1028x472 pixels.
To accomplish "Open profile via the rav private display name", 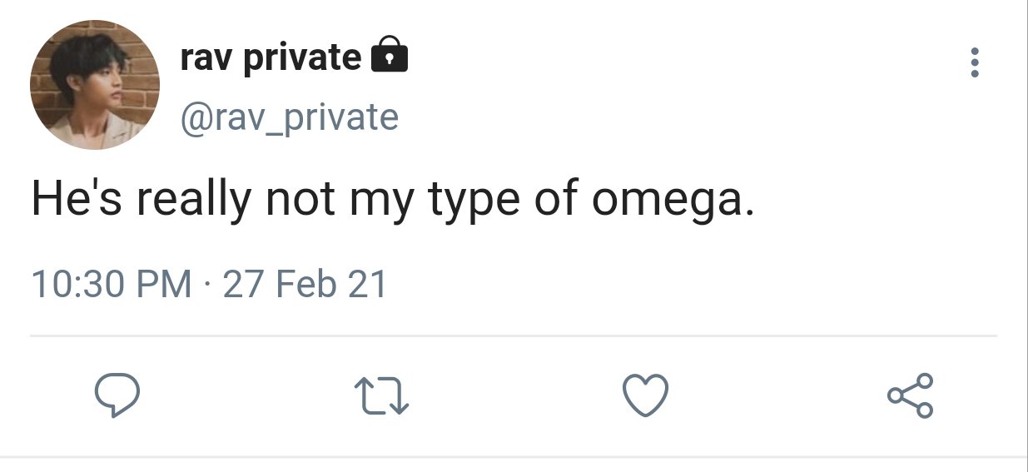I will coord(271,57).
